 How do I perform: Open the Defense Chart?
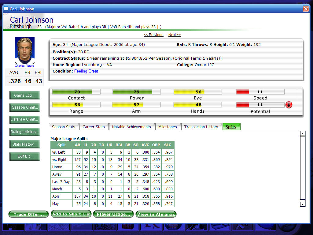[24, 120]
